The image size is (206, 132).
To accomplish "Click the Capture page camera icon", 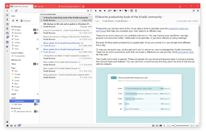I will pos(153,126).
